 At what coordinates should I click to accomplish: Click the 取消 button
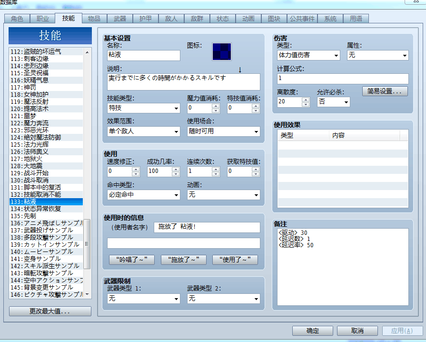click(x=357, y=331)
